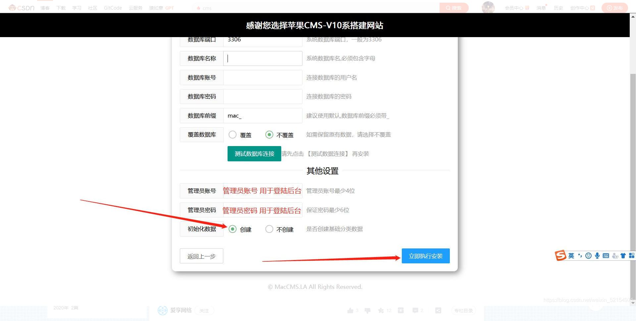Open Sogou emoji smiley panel
This screenshot has width=636, height=321.
click(588, 256)
